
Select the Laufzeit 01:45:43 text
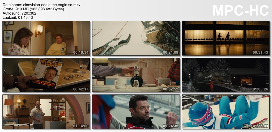(x=18, y=17)
